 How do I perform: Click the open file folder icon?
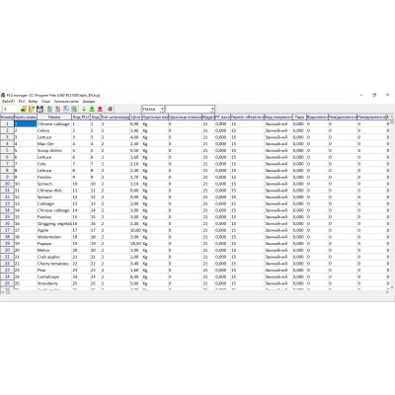32,109
